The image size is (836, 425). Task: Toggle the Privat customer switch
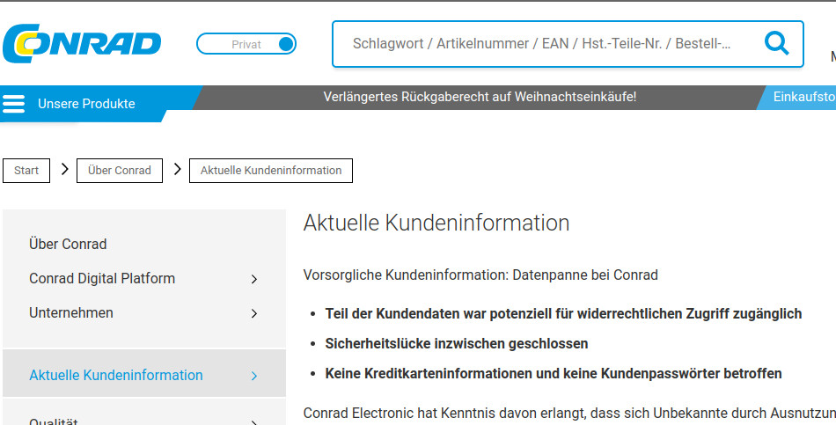pos(246,44)
